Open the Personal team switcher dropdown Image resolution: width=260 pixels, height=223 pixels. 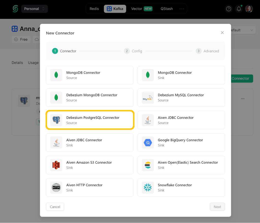[35, 9]
